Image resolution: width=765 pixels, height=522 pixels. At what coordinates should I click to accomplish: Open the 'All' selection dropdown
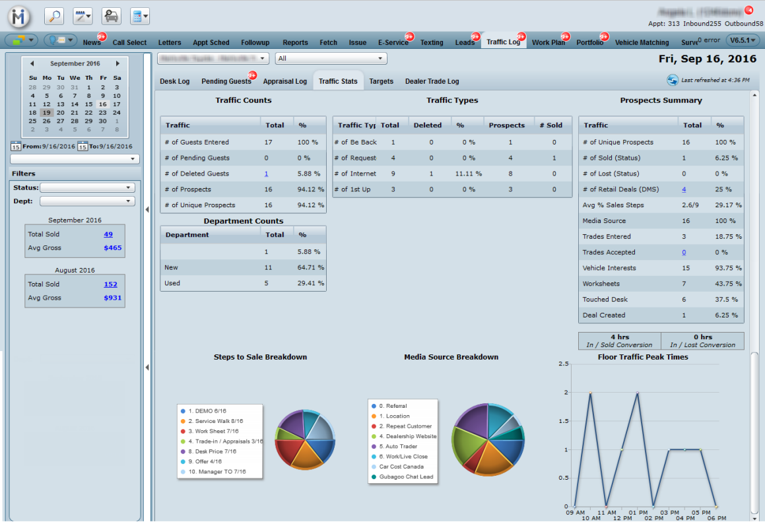[331, 59]
